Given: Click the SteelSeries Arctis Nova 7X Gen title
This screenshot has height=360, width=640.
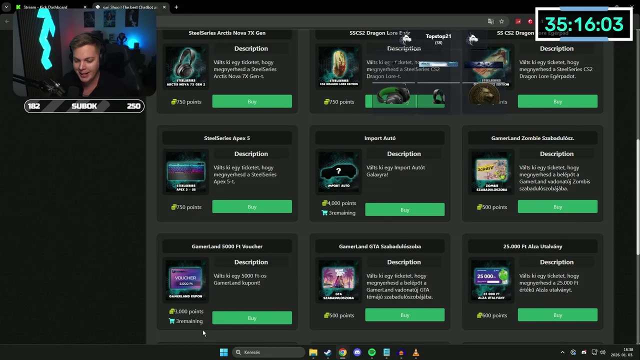Looking at the screenshot, I should (227, 33).
